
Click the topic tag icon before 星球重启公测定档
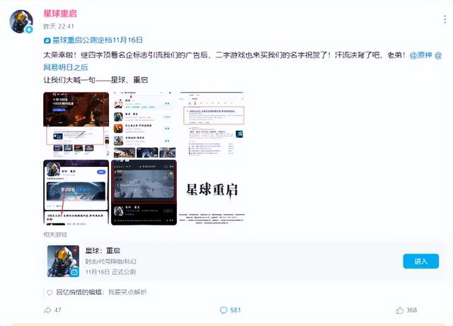pyautogui.click(x=47, y=40)
